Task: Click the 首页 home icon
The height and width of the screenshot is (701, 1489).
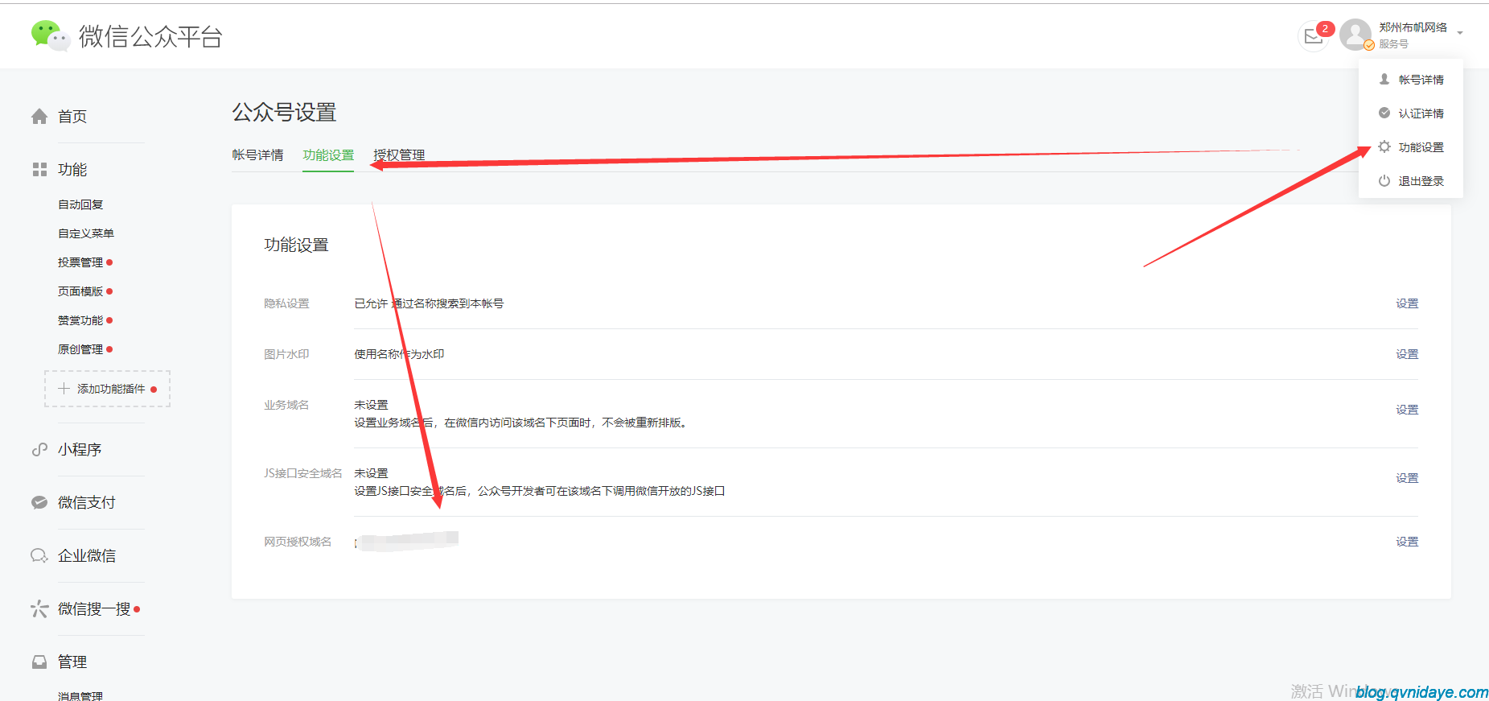Action: point(39,117)
